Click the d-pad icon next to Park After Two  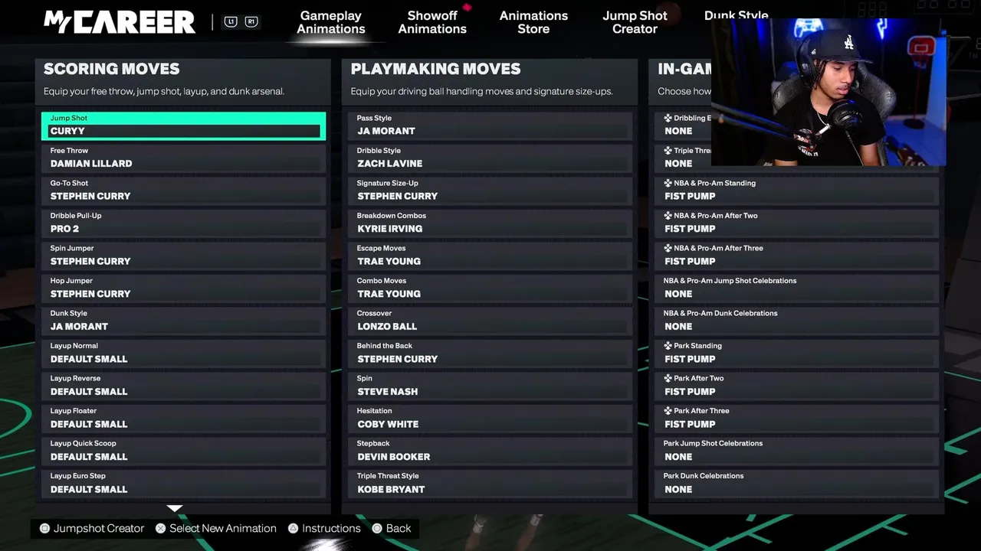[x=668, y=378]
